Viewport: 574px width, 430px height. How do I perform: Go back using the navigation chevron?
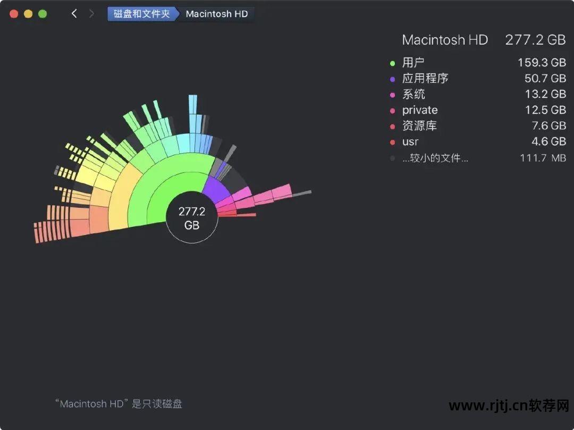[x=74, y=14]
